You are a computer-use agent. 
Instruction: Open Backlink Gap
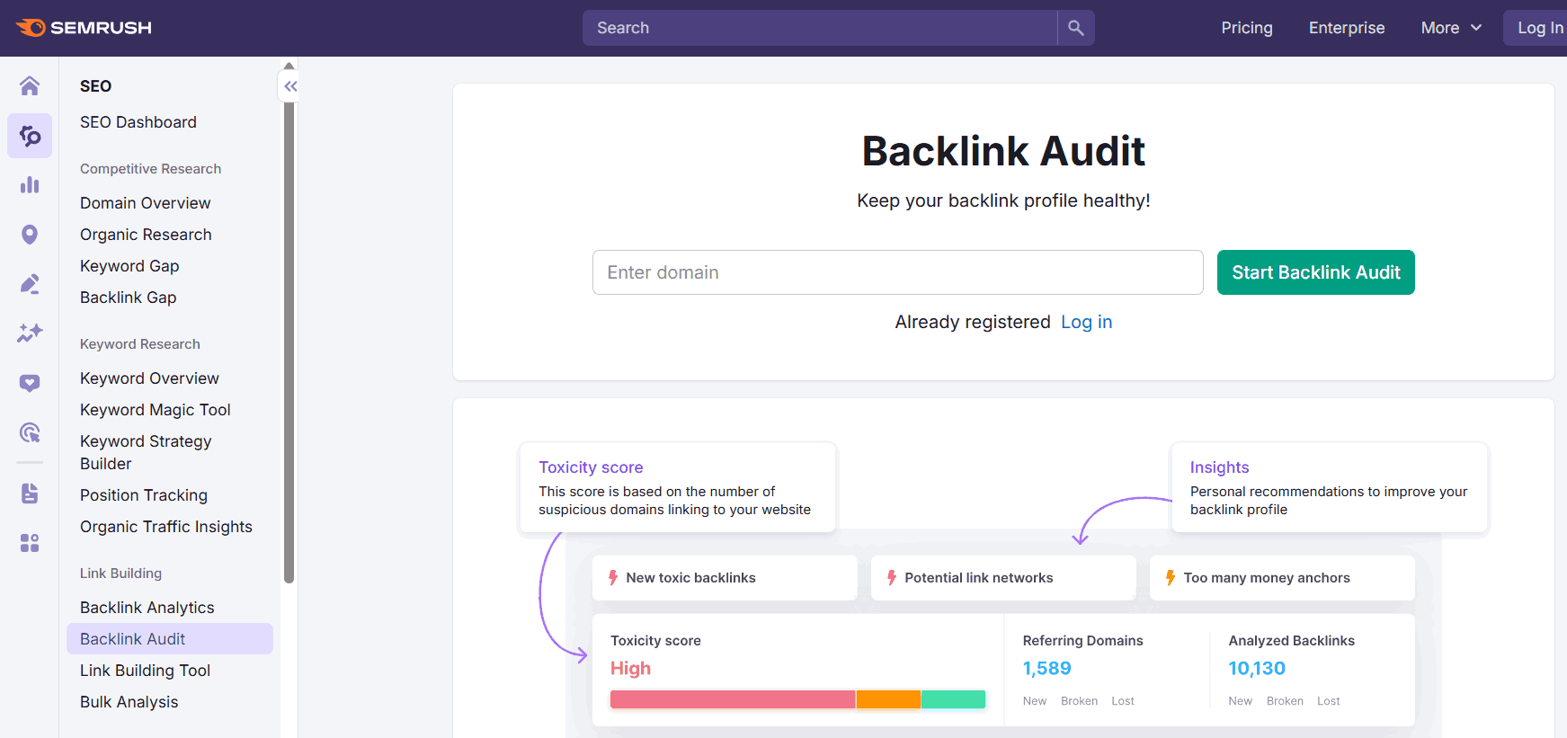point(129,298)
